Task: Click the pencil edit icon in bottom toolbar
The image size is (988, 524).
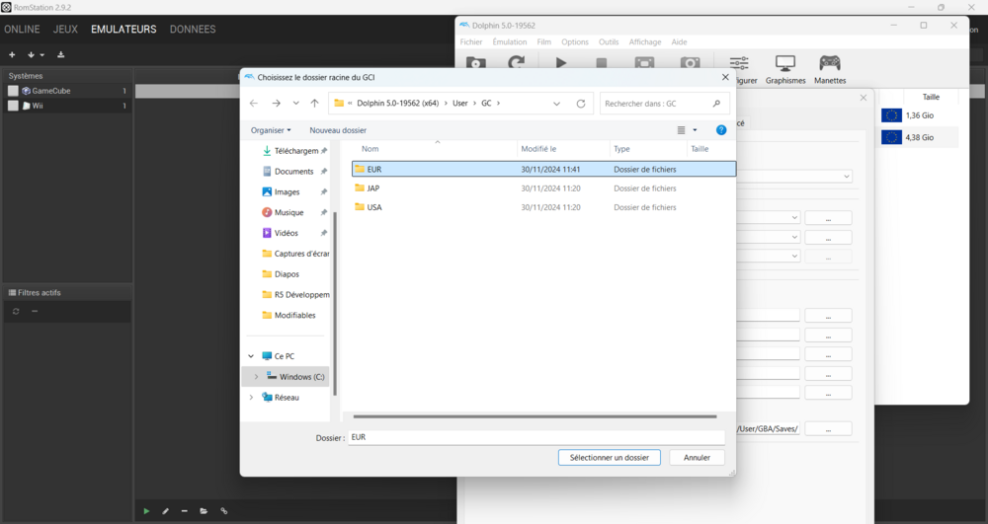Action: click(x=165, y=511)
